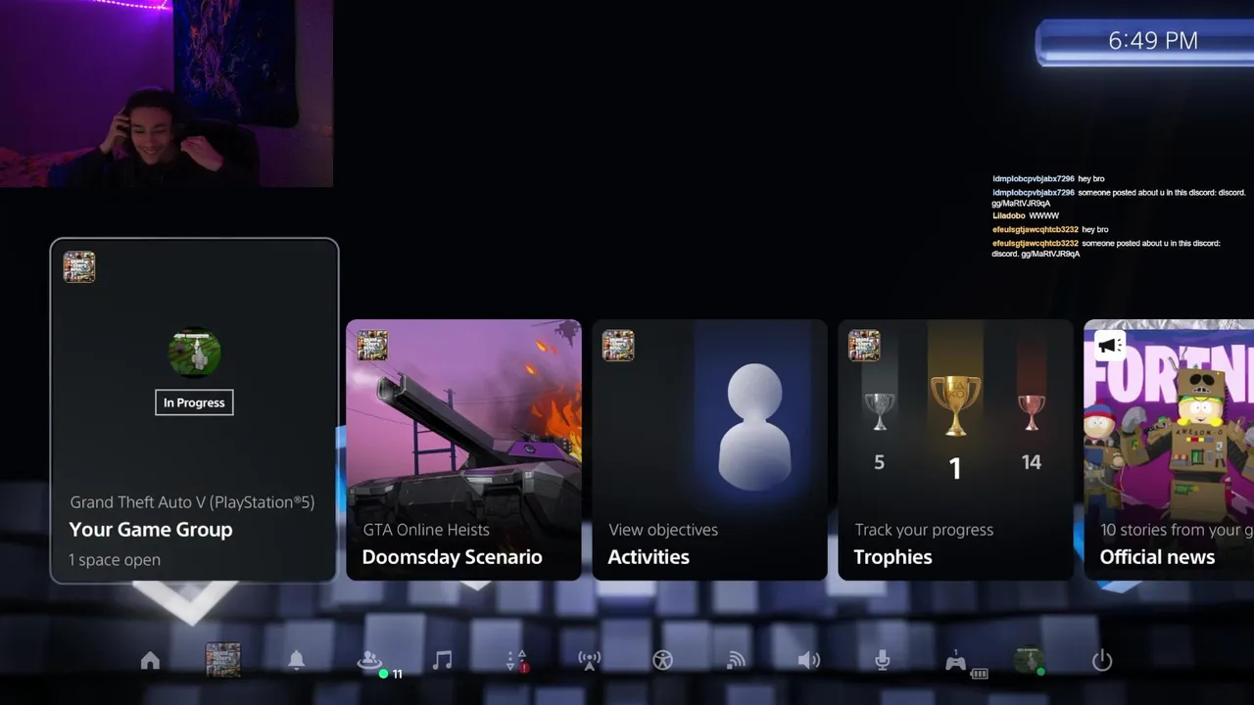Viewport: 1254px width, 705px height.
Task: Click the game group avatar above In Progress
Action: (194, 352)
